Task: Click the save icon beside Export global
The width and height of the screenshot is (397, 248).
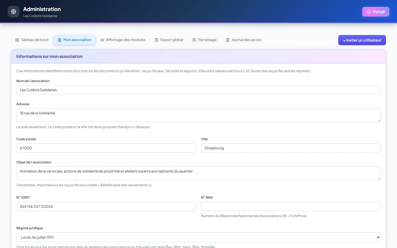Action: click(157, 40)
